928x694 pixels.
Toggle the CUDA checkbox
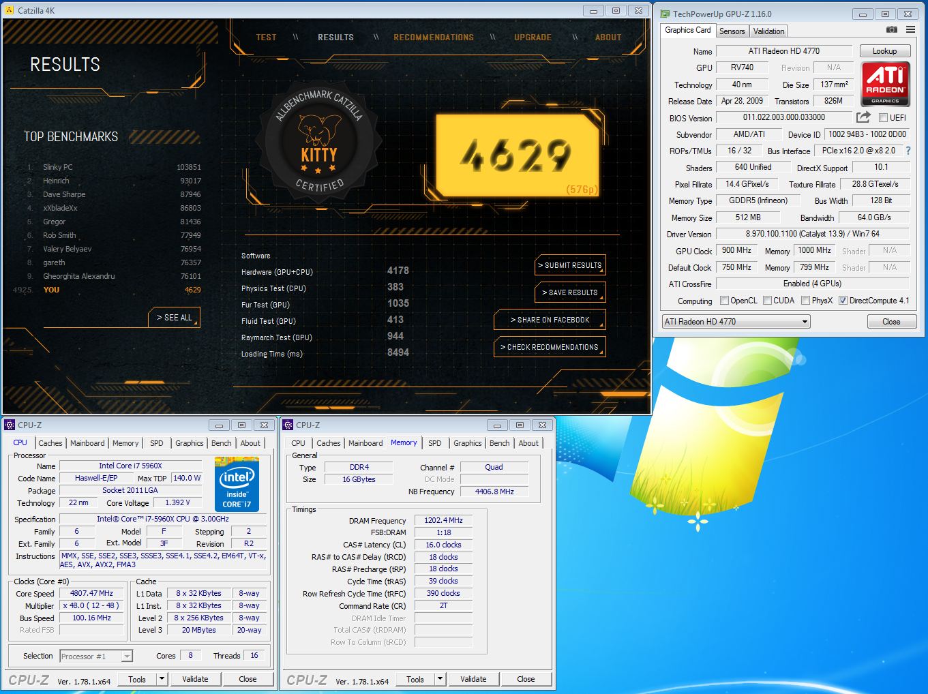click(x=768, y=301)
